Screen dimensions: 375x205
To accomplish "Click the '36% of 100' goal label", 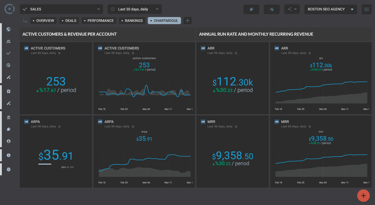I will point(67,167).
